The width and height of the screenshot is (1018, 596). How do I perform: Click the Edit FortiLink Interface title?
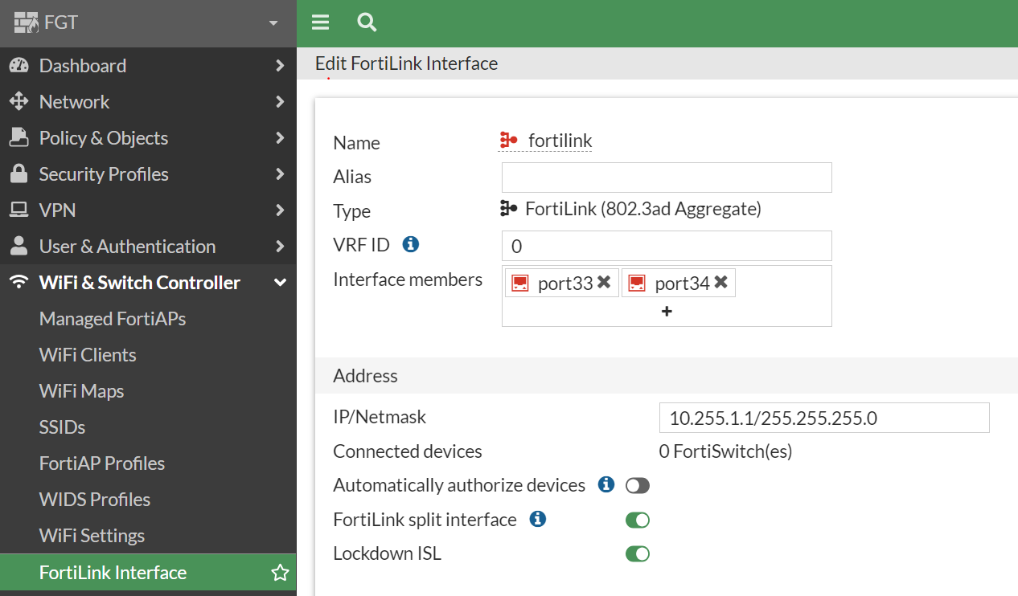[x=406, y=63]
